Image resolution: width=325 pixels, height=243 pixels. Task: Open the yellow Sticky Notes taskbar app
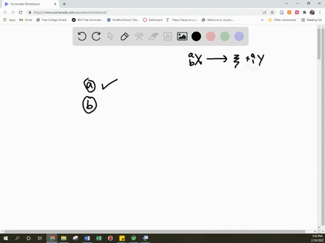(x=122, y=238)
